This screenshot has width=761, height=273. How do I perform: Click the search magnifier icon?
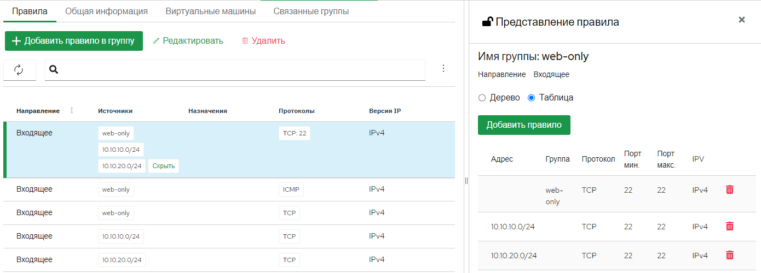pos(54,69)
